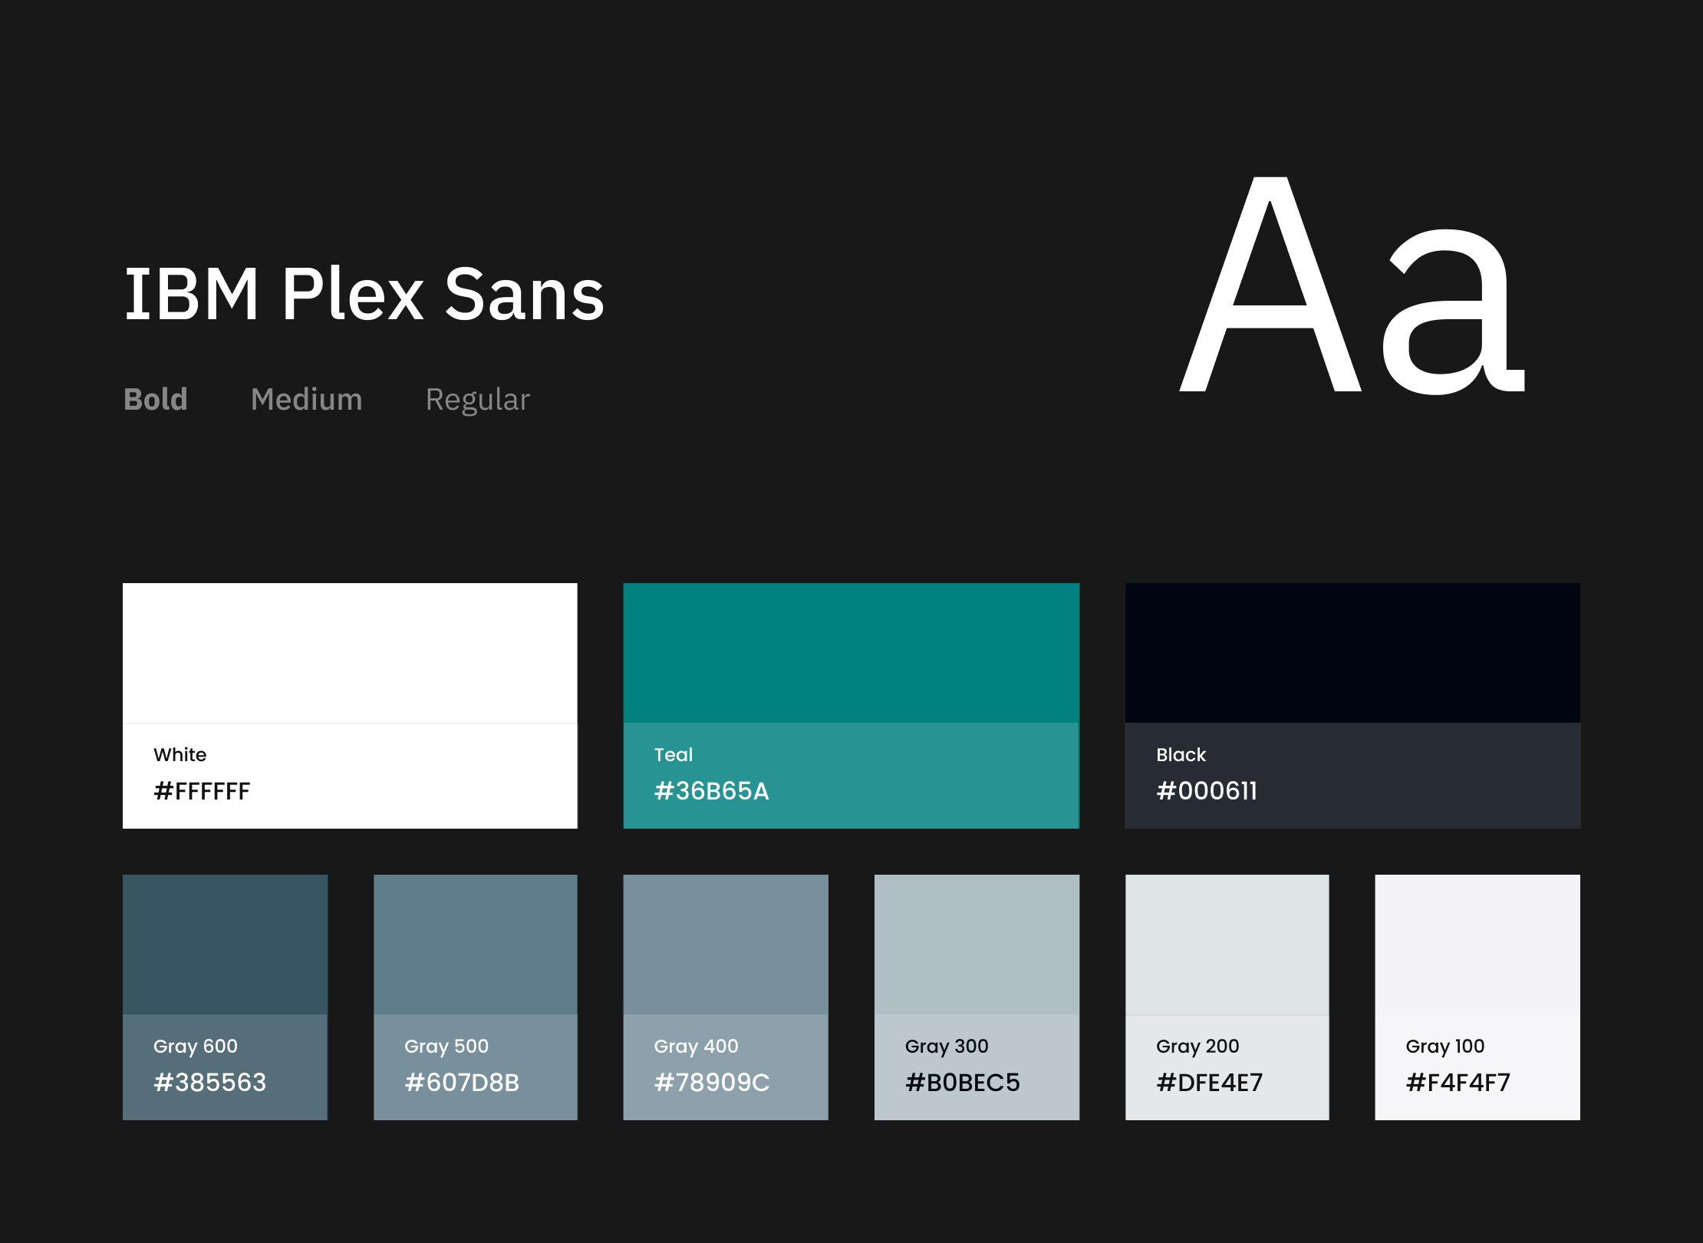Select the Gray 600 swatch
The image size is (1703, 1243).
click(225, 945)
